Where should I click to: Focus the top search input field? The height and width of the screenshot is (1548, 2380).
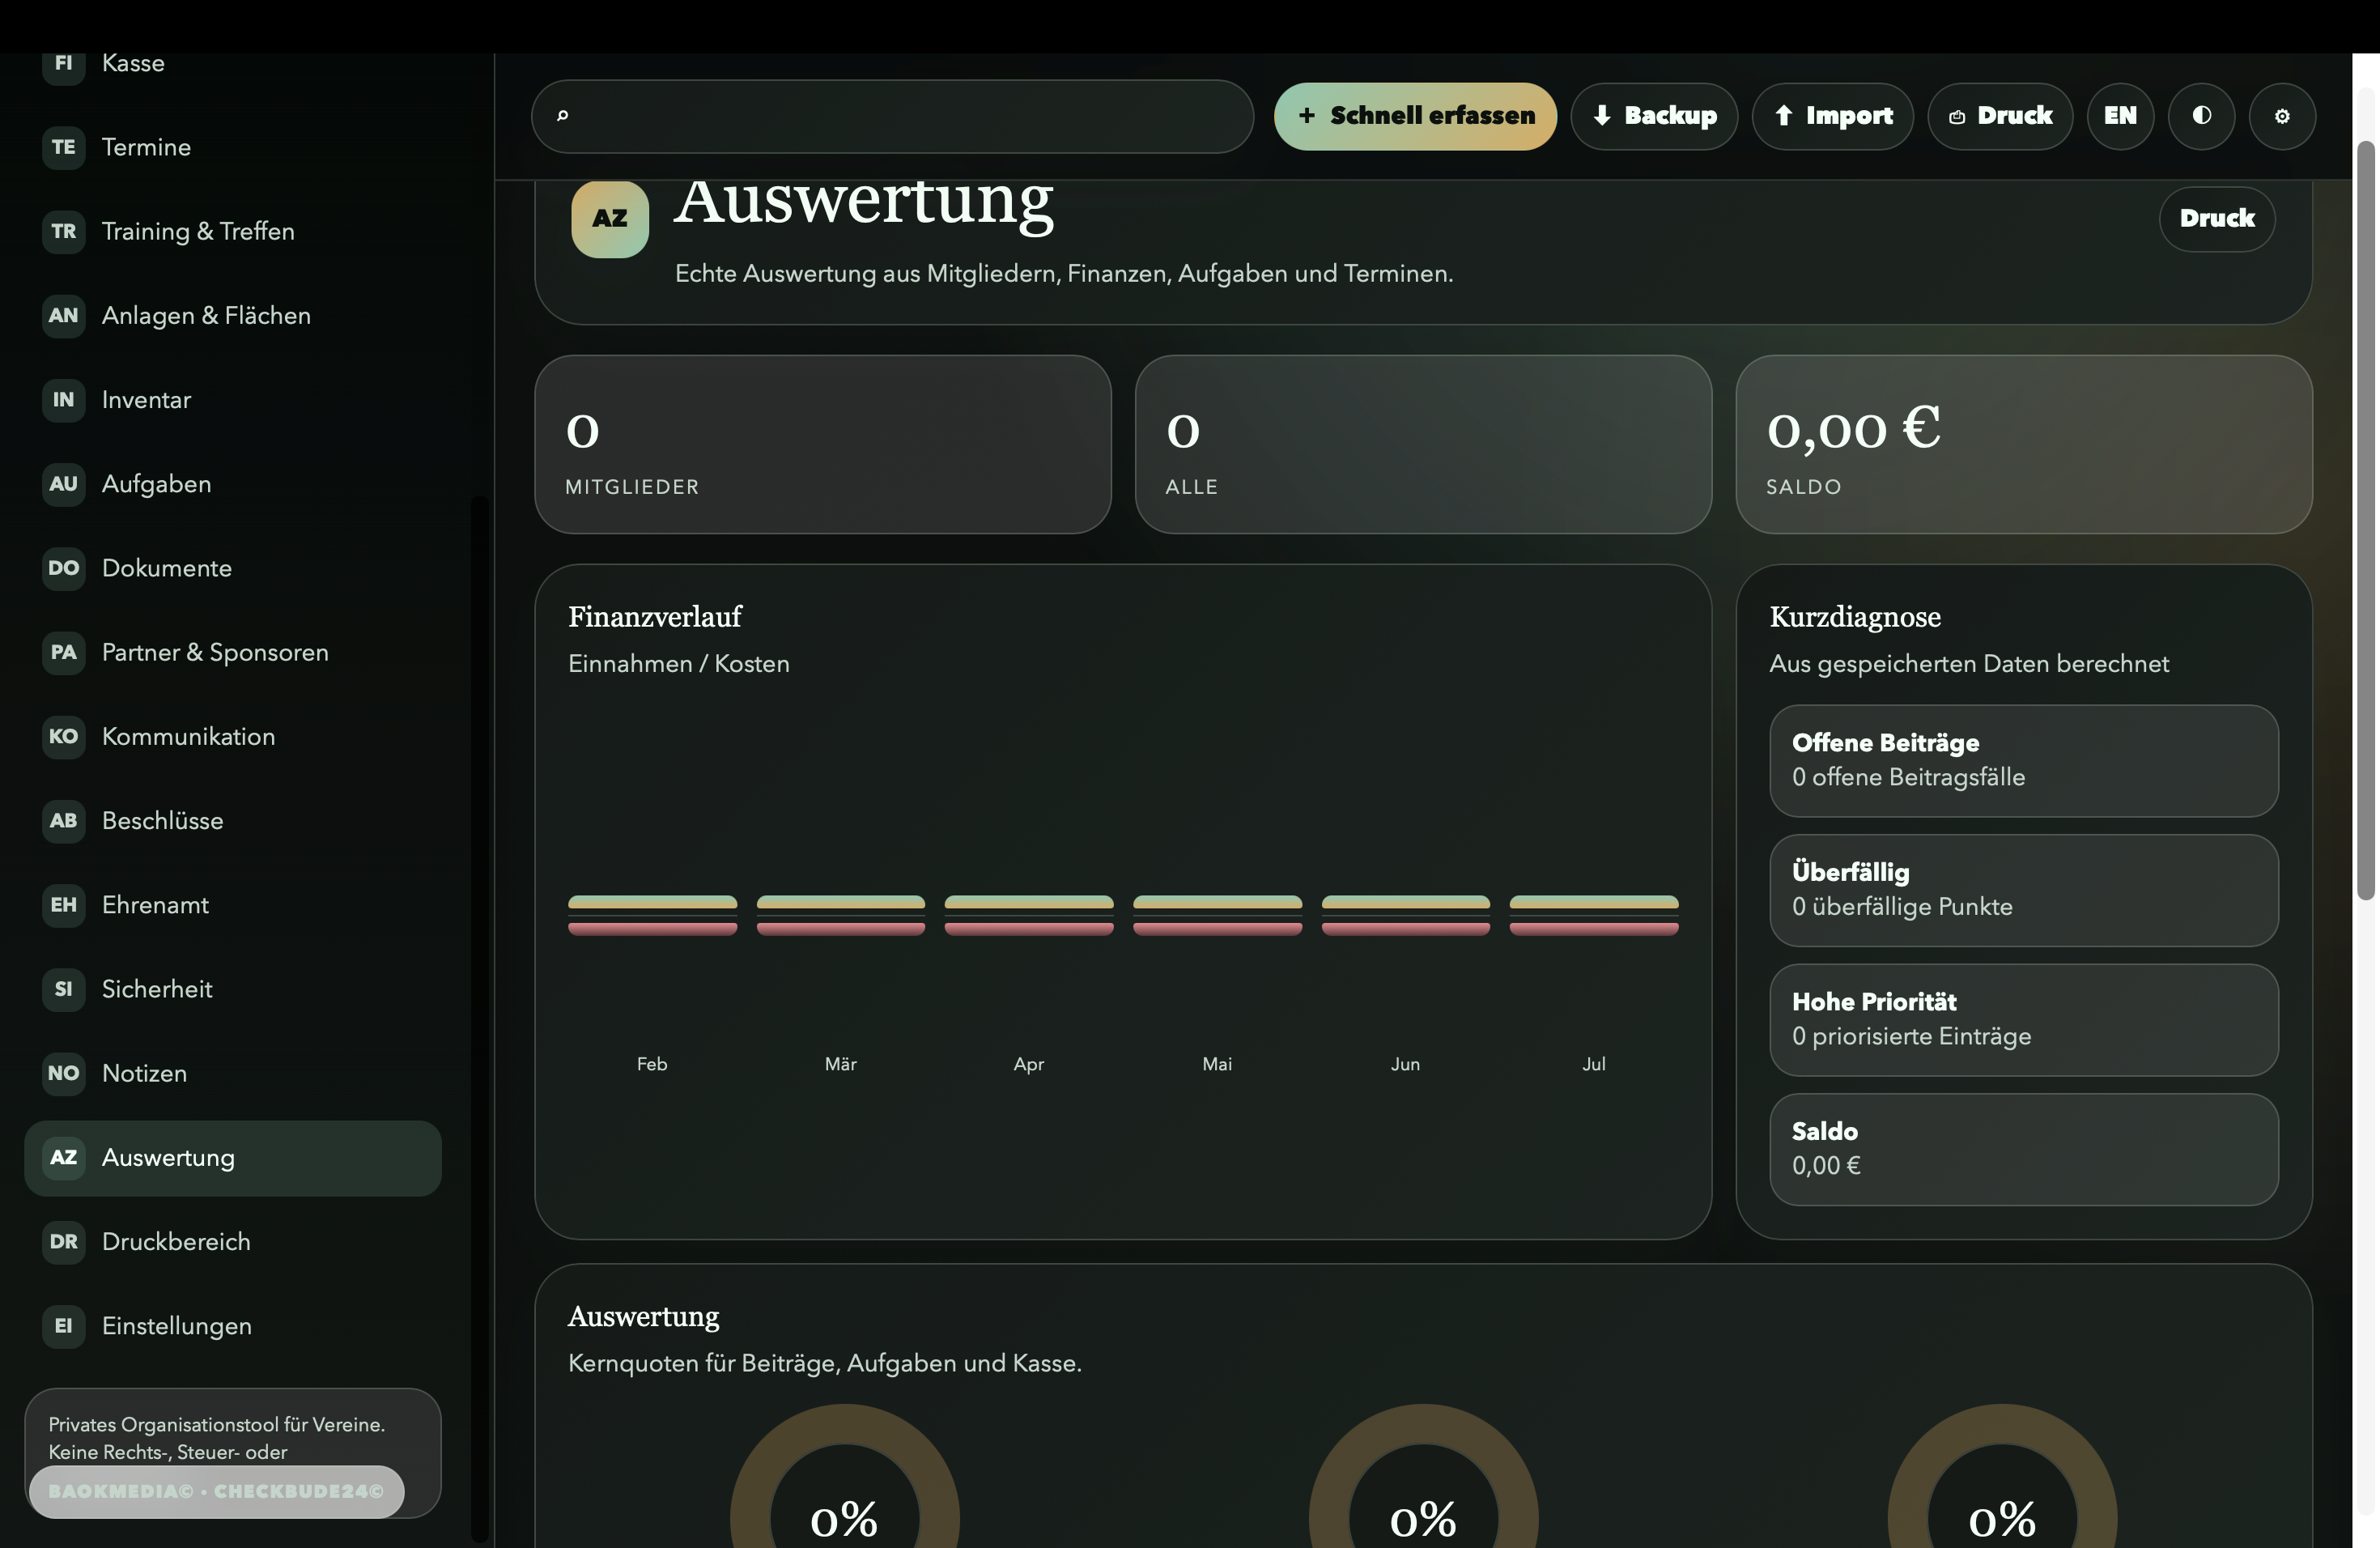(x=892, y=116)
